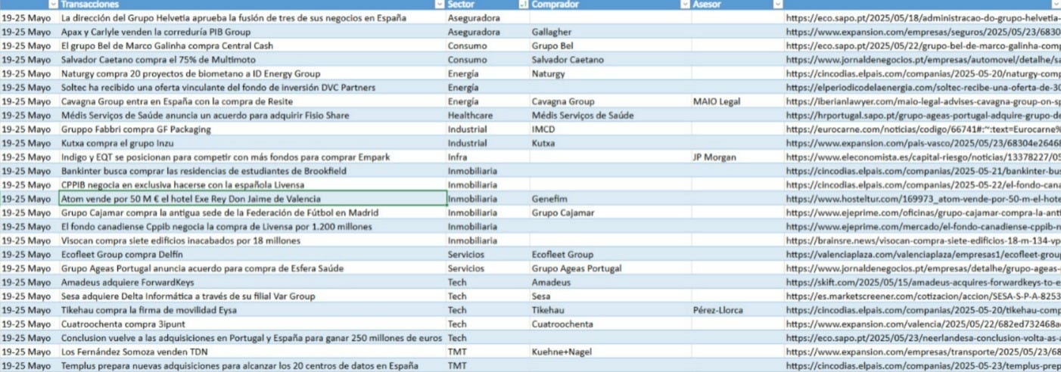Open the date column filter dropdown

(53, 5)
